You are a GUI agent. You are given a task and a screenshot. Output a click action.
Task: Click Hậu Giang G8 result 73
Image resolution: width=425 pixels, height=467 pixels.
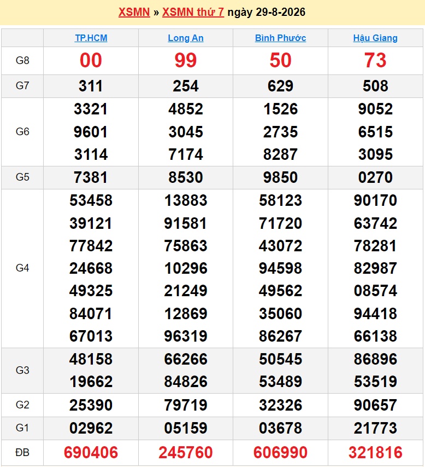pos(375,60)
